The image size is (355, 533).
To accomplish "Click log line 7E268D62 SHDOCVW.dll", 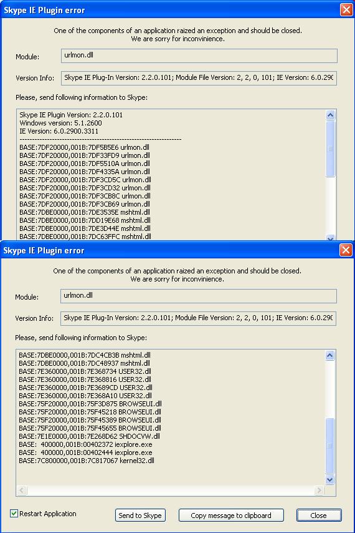I will pos(89,436).
